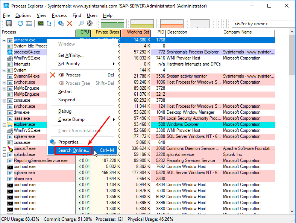Click the CPU usage history graph

coord(112,24)
